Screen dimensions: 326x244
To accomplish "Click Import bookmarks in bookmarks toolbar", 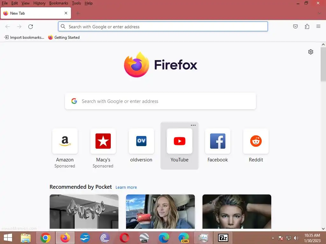I will [24, 37].
